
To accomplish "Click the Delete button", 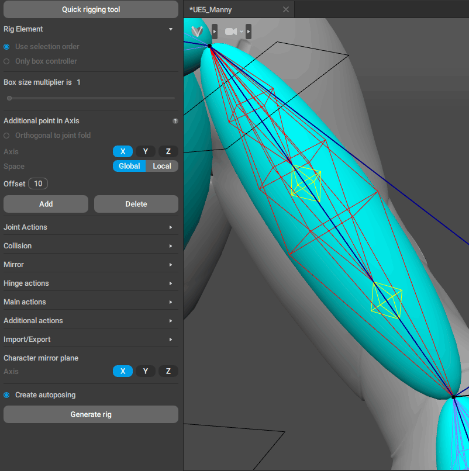I will 136,204.
